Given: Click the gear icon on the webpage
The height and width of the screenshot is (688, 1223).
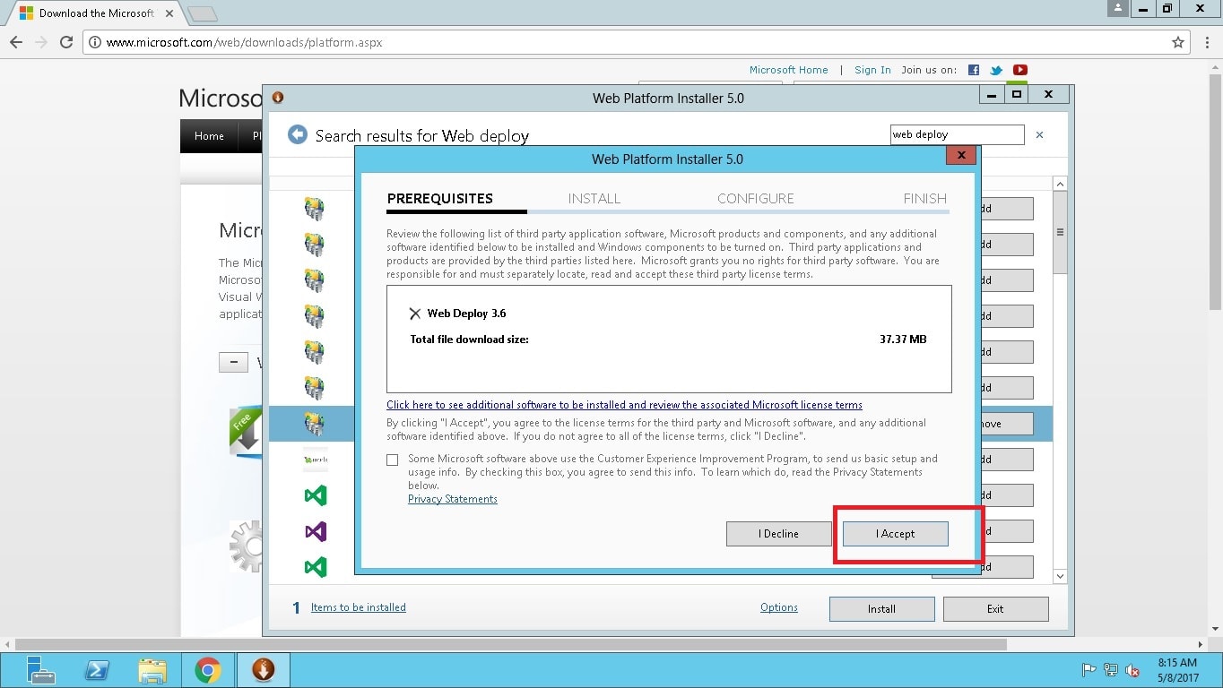Looking at the screenshot, I should coord(247,546).
